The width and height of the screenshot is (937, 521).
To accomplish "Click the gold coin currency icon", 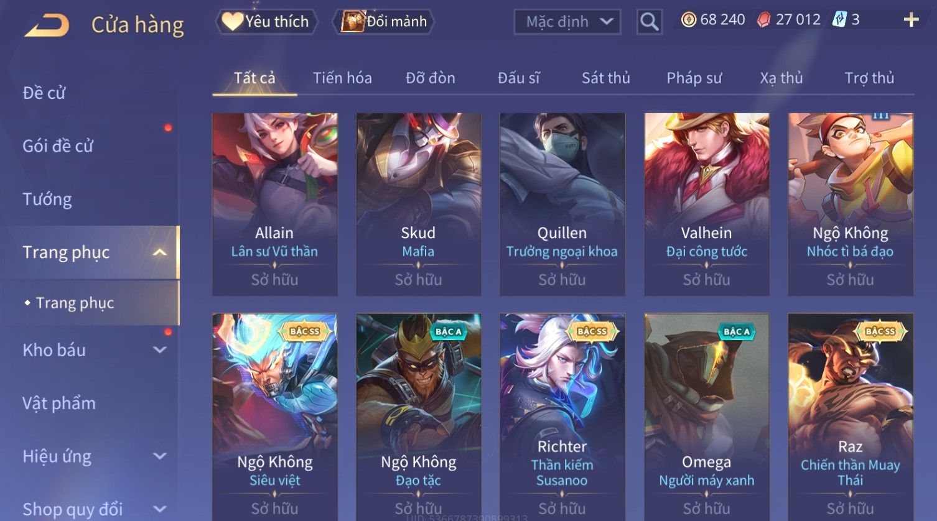I will [x=688, y=20].
